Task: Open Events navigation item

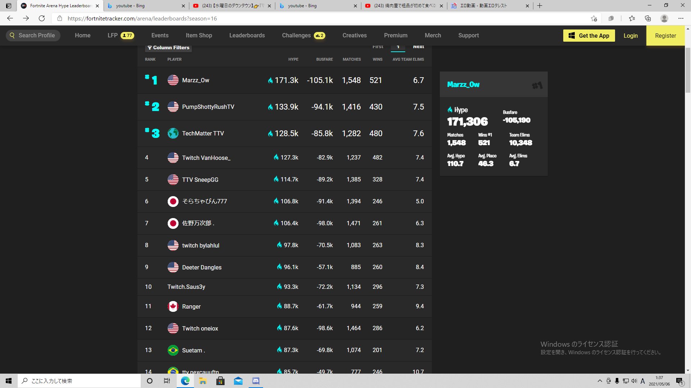Action: (x=160, y=35)
